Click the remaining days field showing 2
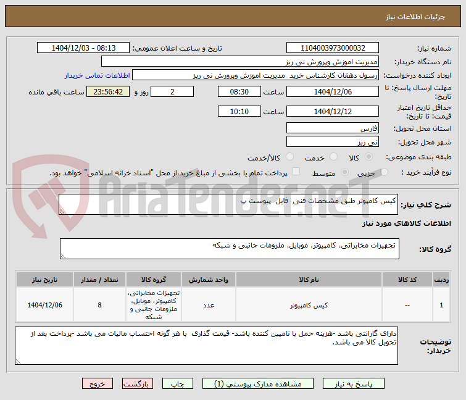The height and width of the screenshot is (400, 466). coord(172,91)
